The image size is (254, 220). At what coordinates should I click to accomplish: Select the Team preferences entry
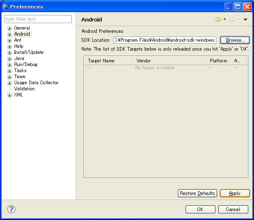click(x=19, y=77)
